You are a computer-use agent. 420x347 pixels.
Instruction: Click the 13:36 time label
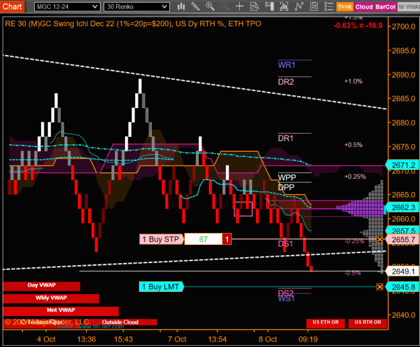(x=87, y=340)
